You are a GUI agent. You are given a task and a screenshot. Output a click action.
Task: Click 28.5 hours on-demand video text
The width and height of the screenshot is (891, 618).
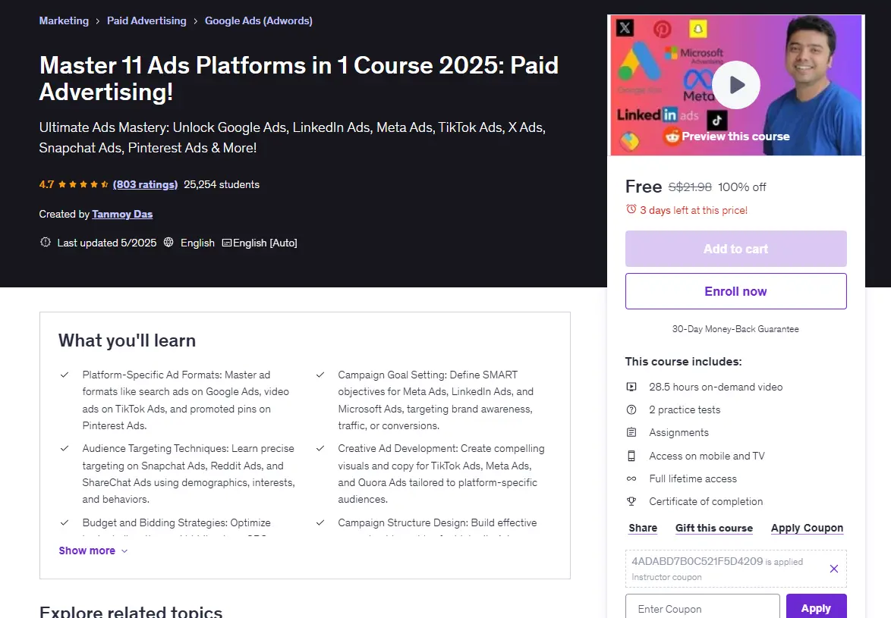point(716,387)
